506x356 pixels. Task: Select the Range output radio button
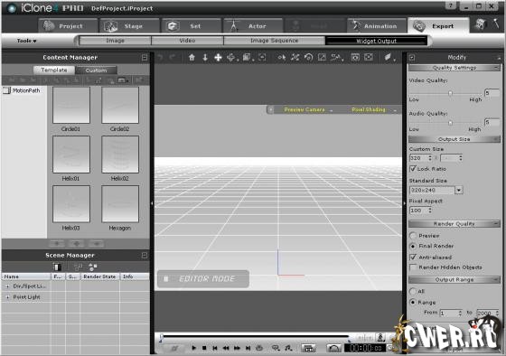coord(413,303)
